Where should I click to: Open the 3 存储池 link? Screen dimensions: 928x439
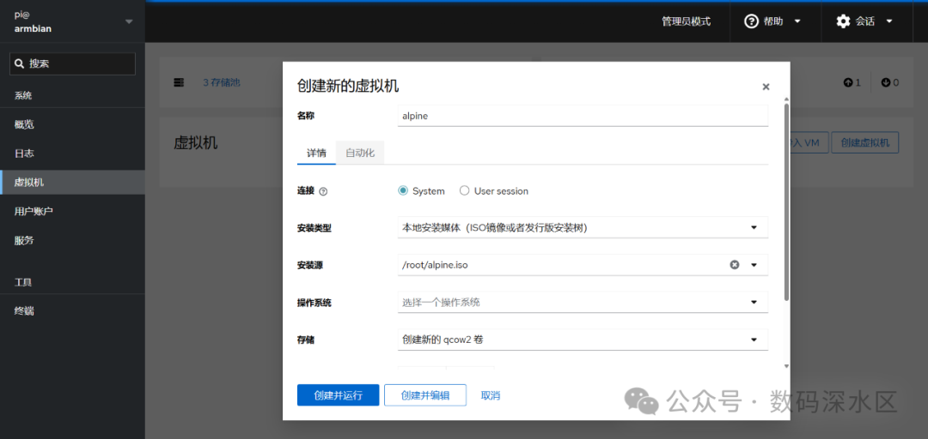coord(222,82)
